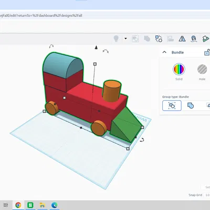
Task: Click the Show All lightbulb icon
Action: (x=116, y=38)
